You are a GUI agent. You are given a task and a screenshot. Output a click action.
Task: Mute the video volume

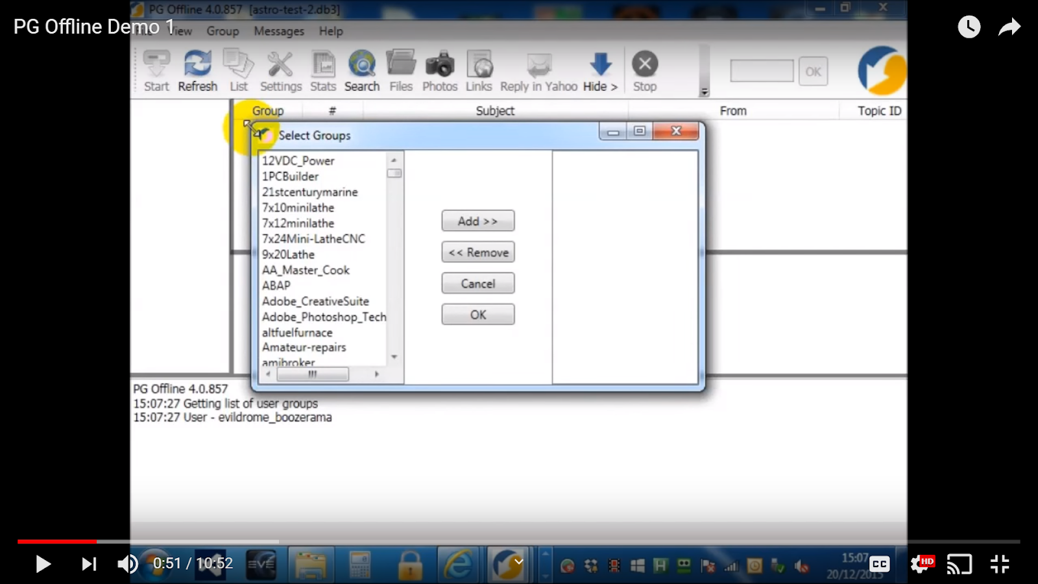coord(128,564)
